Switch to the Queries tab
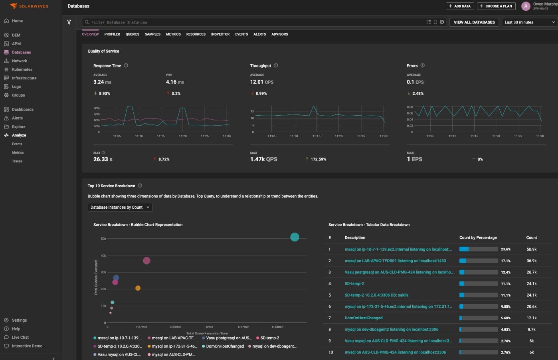Viewport: 558px width, 360px height. pyautogui.click(x=132, y=34)
